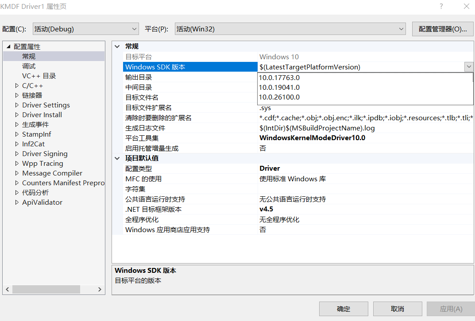Expand the Inf2Cat node arrow
Image resolution: width=475 pixels, height=321 pixels.
17,144
